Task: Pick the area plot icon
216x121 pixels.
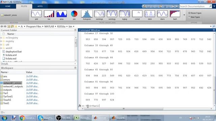Action: pos(61,15)
